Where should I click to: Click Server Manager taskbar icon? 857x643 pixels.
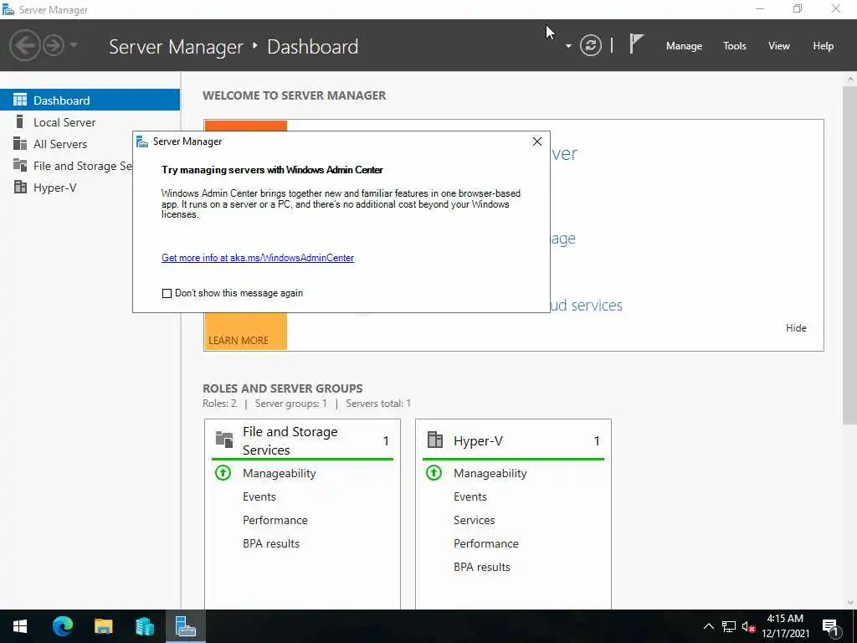185,626
